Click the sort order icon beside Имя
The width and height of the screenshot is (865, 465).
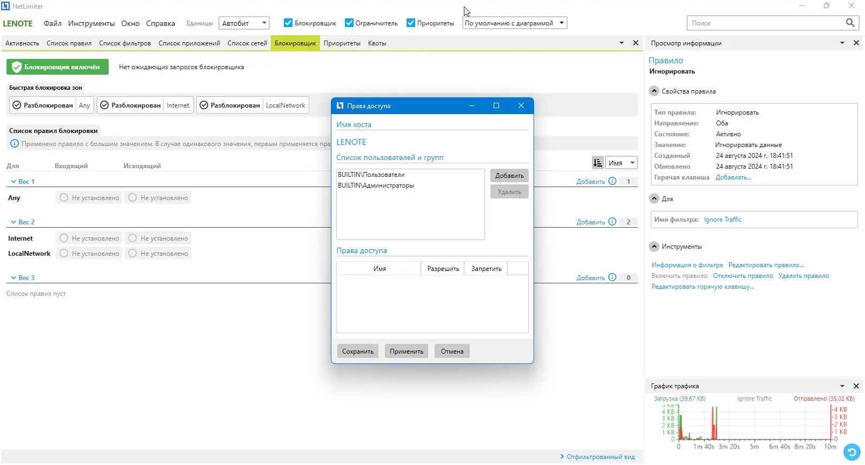597,163
